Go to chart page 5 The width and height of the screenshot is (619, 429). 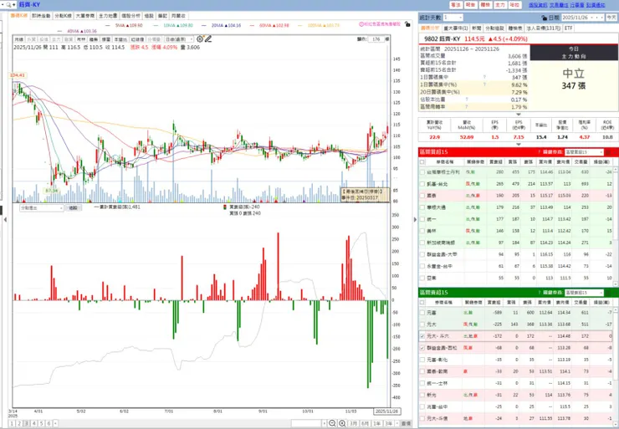pyautogui.click(x=42, y=423)
